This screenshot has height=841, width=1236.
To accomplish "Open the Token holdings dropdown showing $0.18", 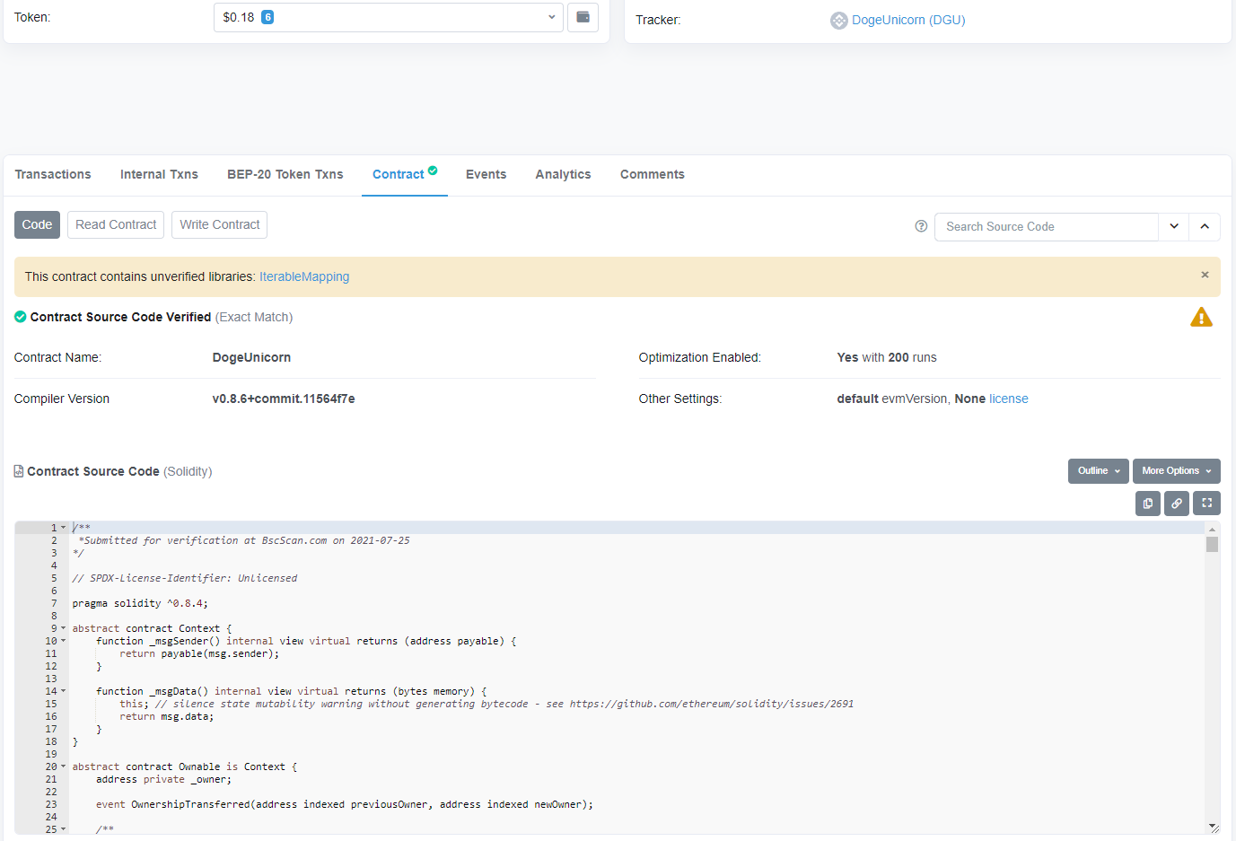I will 389,17.
